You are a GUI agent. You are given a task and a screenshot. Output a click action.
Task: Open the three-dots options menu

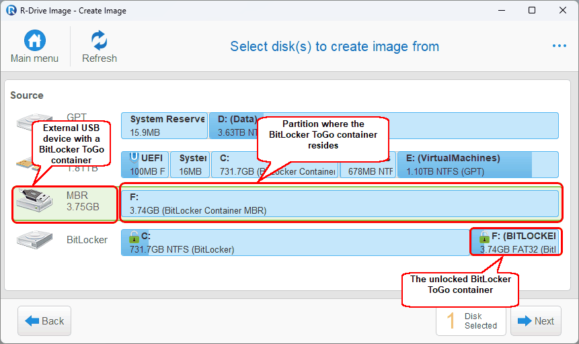559,46
